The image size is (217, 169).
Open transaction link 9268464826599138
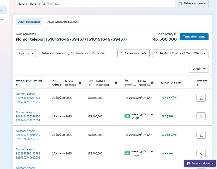tap(28, 116)
